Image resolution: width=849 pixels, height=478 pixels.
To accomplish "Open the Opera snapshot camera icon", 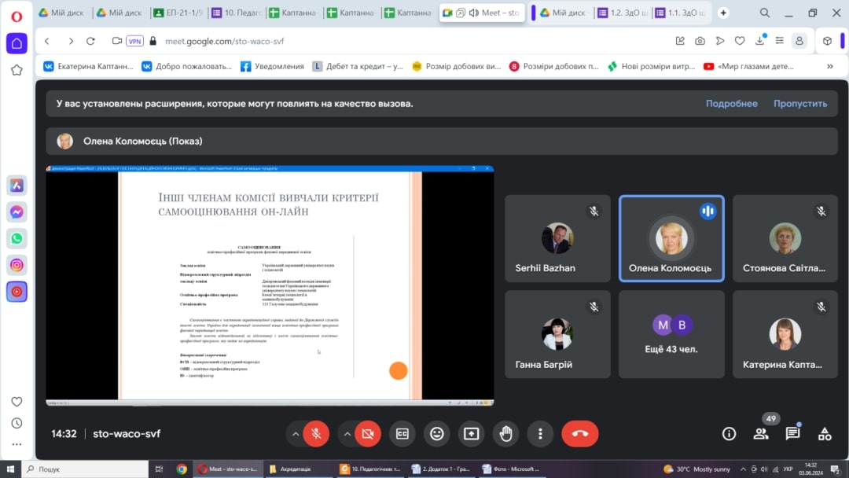I will [x=700, y=41].
